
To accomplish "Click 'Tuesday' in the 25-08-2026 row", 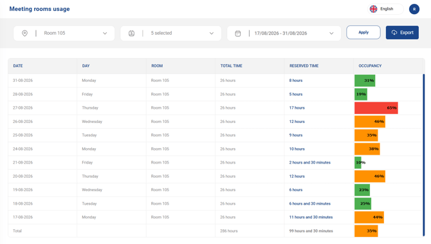I will [x=89, y=135].
